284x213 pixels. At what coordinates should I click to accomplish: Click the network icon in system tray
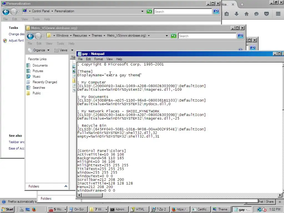(259, 209)
